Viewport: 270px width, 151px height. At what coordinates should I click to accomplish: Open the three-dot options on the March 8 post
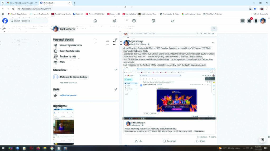(213, 43)
